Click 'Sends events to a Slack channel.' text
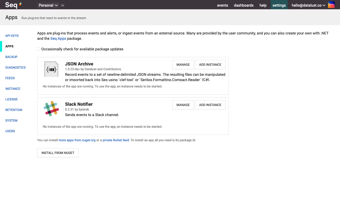340x212 pixels. pos(92,115)
